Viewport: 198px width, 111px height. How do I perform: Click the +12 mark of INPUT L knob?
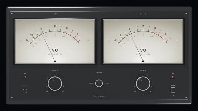63,92
